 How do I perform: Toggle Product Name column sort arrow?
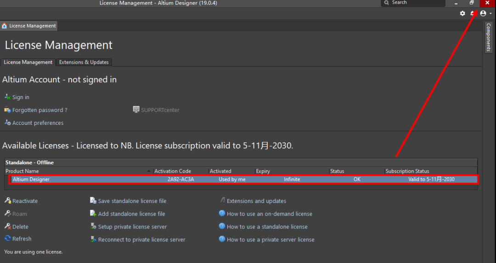149,171
